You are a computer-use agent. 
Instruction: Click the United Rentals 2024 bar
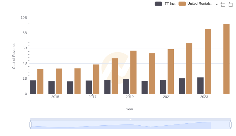point(226,59)
